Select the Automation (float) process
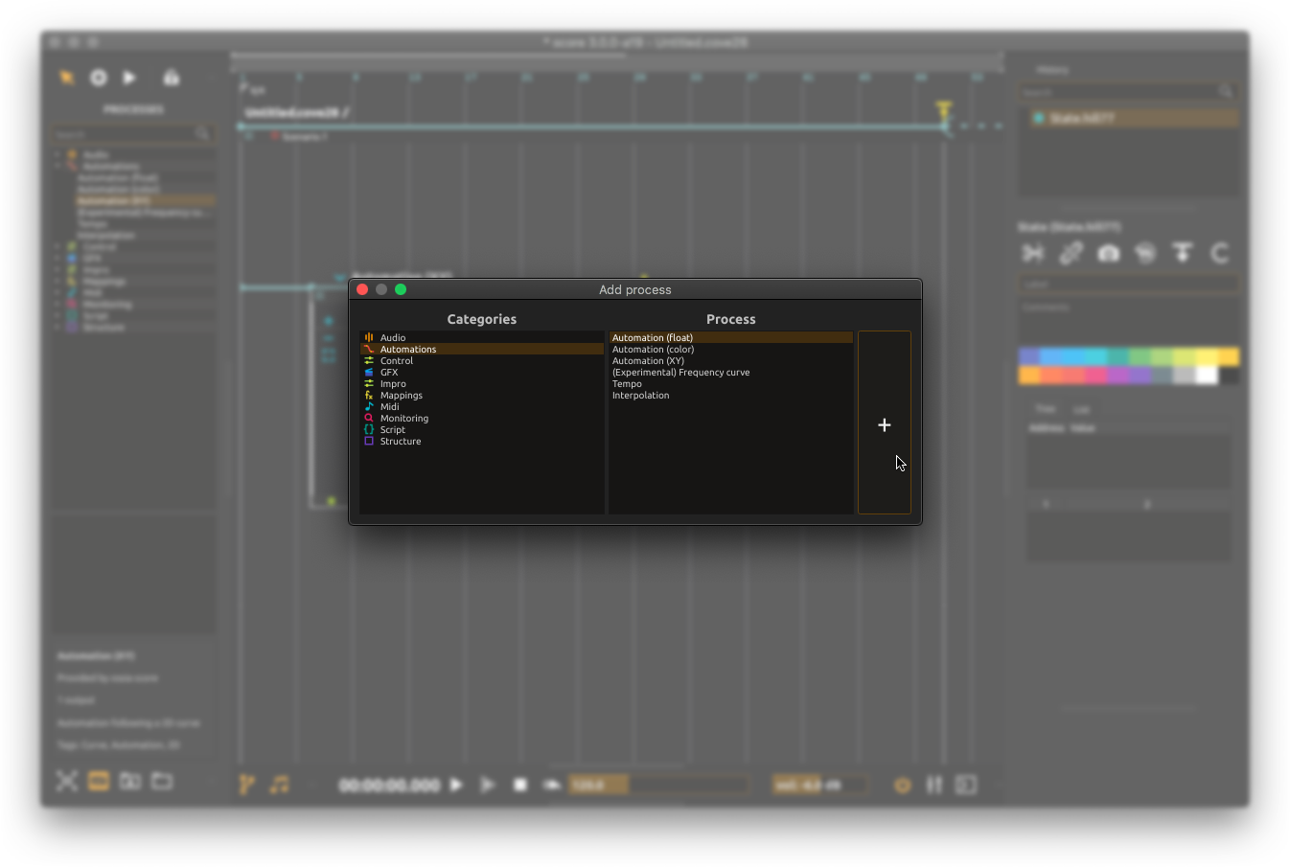This screenshot has height=867, width=1290. coord(730,337)
